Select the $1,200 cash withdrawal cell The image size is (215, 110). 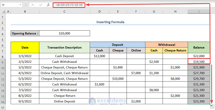tap(154, 73)
